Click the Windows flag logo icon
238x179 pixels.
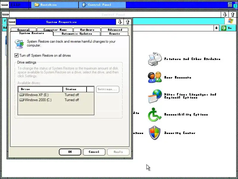[230, 21]
